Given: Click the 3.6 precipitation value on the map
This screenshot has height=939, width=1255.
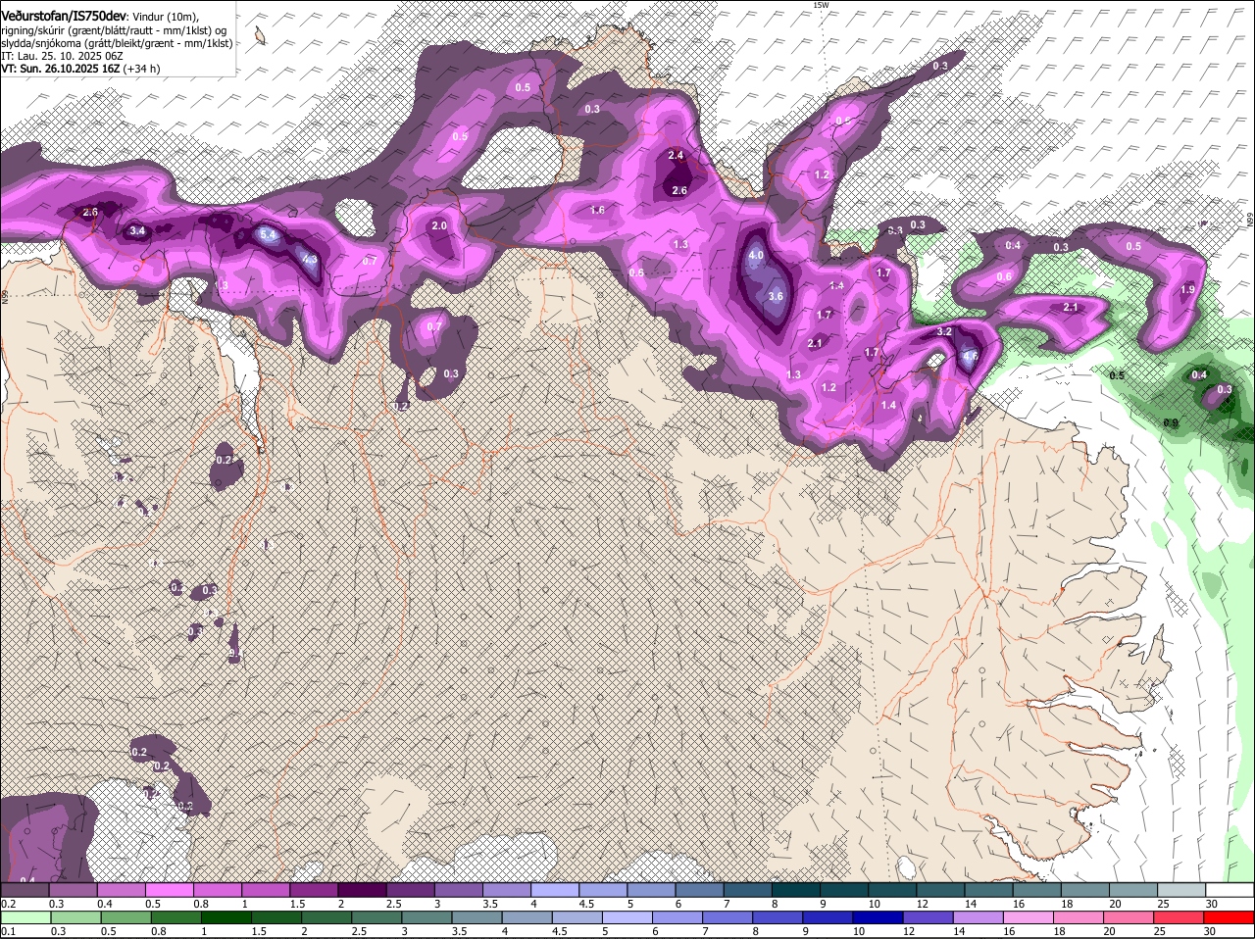Looking at the screenshot, I should (x=777, y=296).
